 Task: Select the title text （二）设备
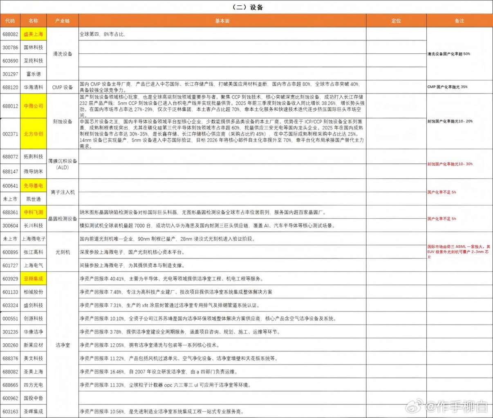[247, 7]
